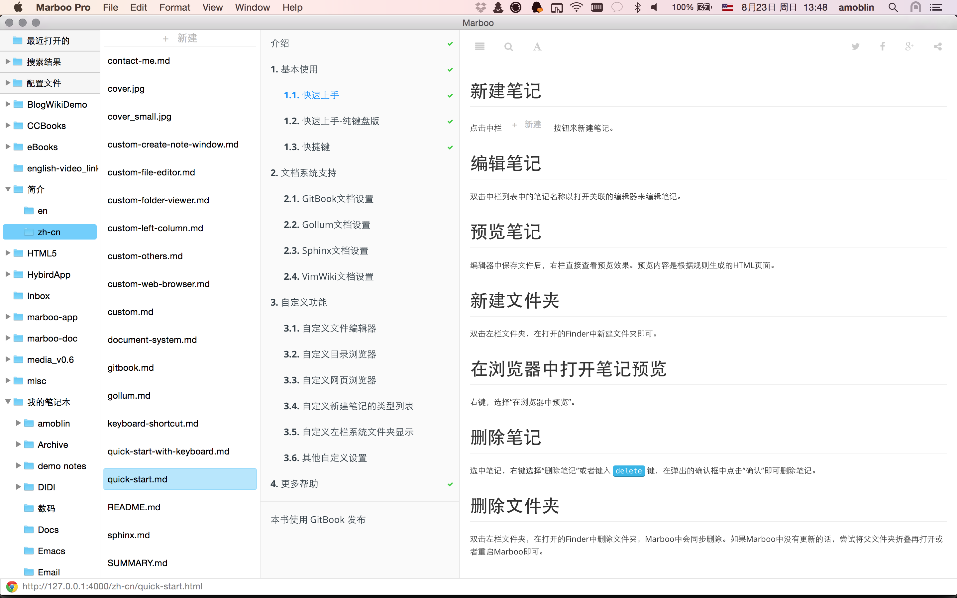Click the Wi-Fi status icon
Image resolution: width=957 pixels, height=598 pixels.
coord(577,7)
